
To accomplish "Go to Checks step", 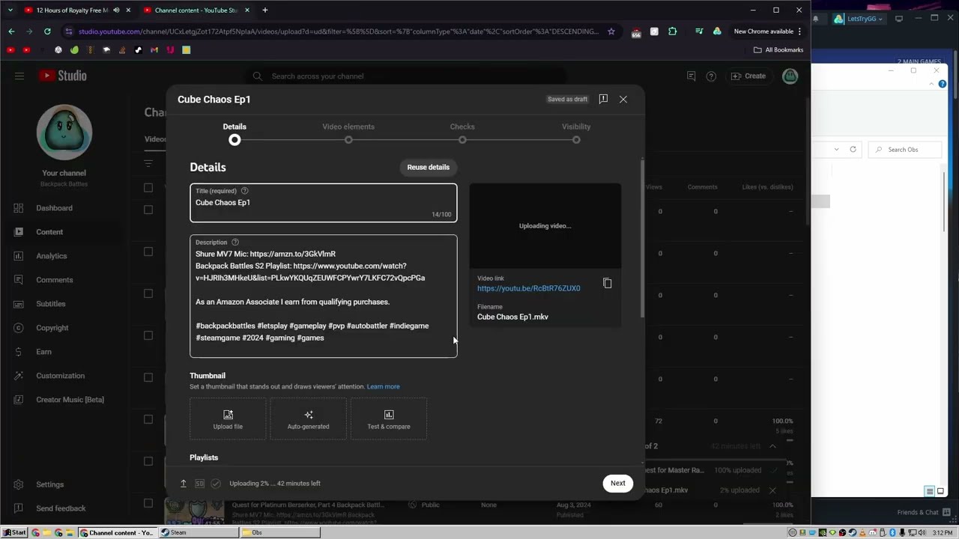I will 462,133.
